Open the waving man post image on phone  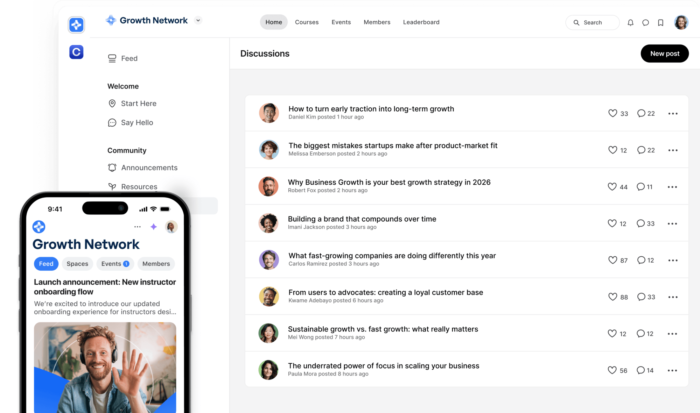[x=105, y=368]
